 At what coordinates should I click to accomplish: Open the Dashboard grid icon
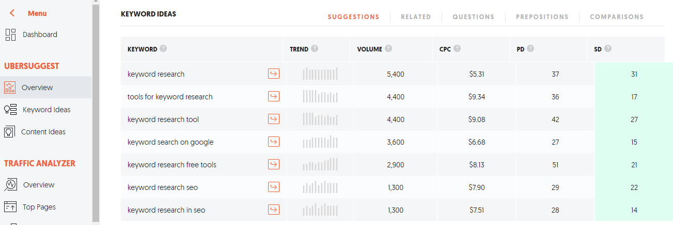pyautogui.click(x=10, y=34)
